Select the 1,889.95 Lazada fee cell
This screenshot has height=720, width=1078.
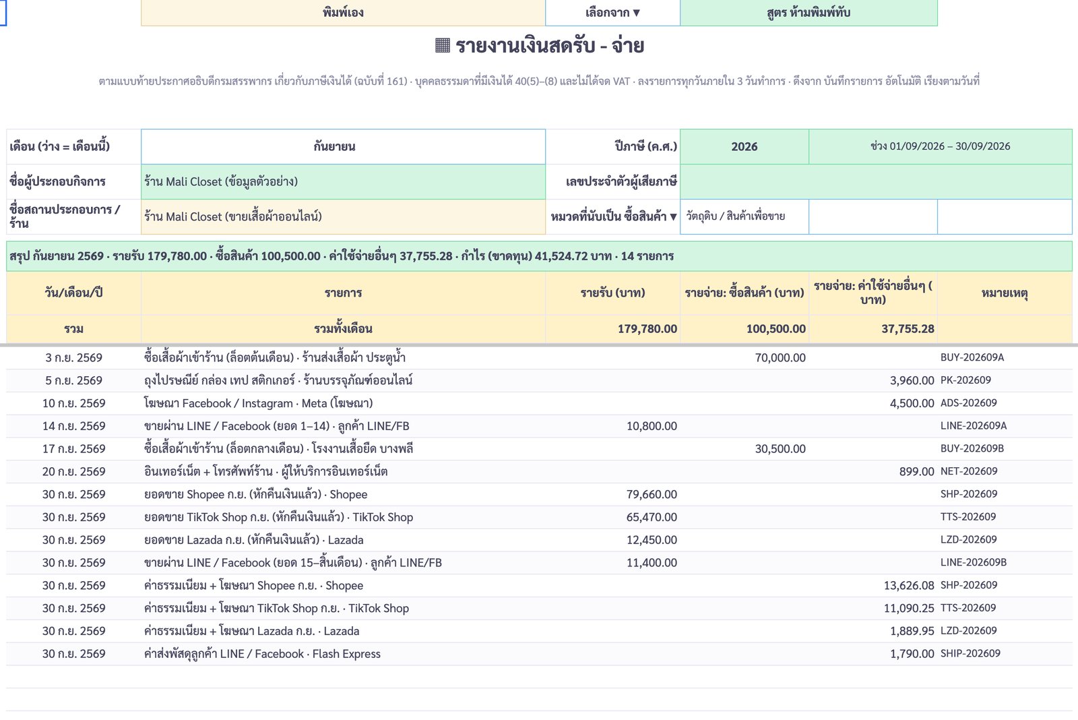(x=873, y=631)
